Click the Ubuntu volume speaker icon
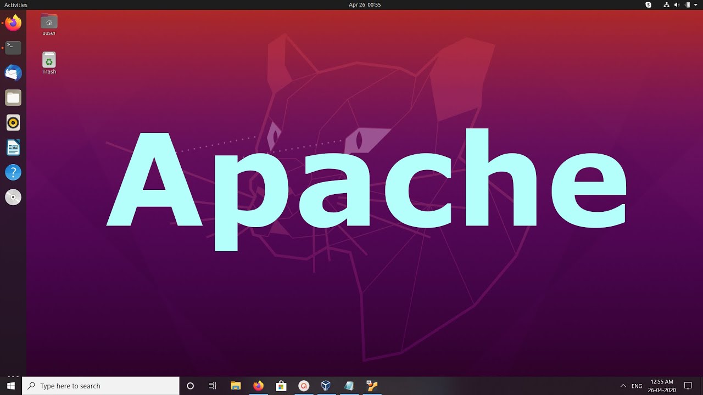 (677, 5)
